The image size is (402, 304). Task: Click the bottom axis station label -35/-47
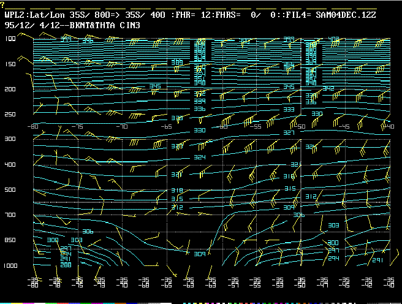point(322,283)
